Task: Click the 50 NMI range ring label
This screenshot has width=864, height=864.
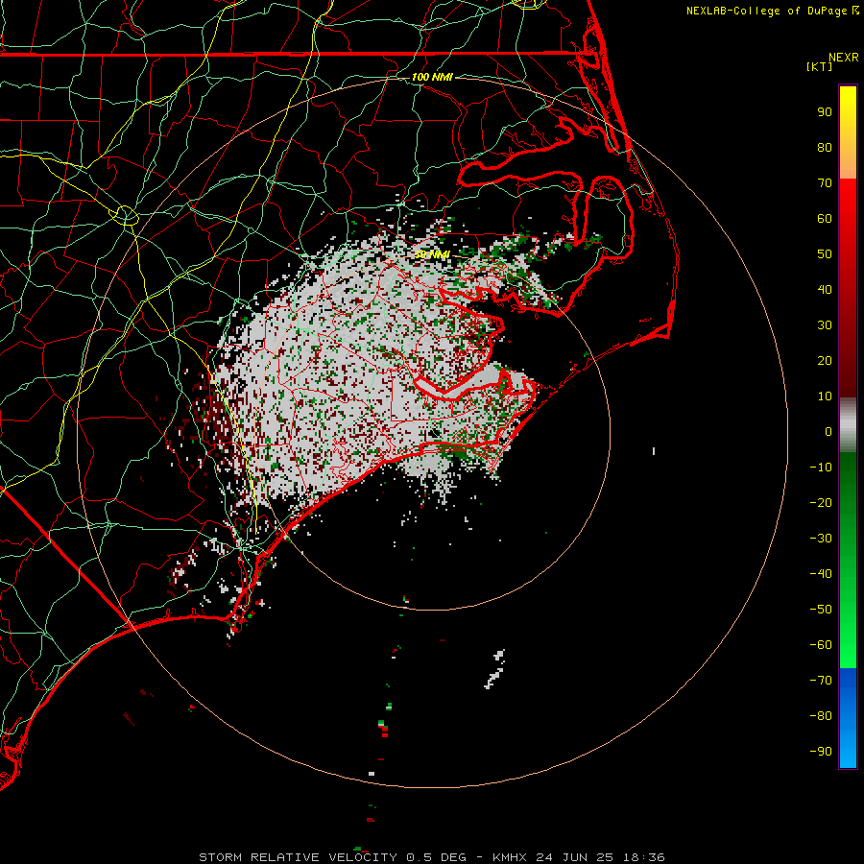Action: 432,254
